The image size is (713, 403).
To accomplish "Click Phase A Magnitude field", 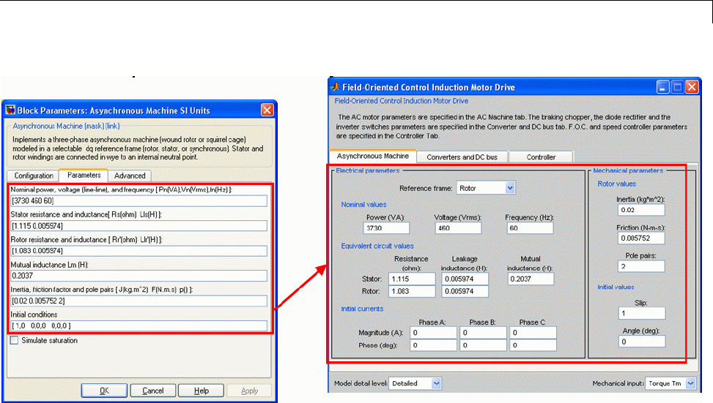I will point(433,333).
